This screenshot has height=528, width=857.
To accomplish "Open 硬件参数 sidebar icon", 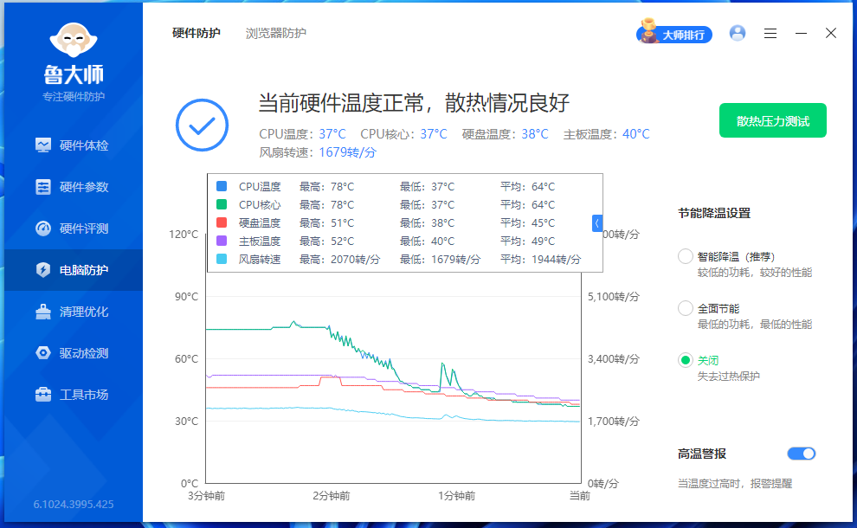I will pos(43,187).
